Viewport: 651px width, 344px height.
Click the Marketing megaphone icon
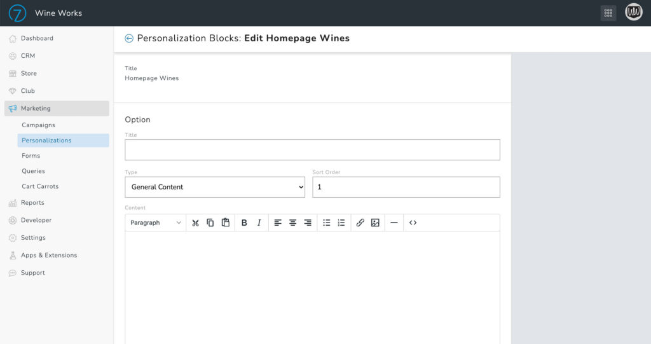pos(13,109)
